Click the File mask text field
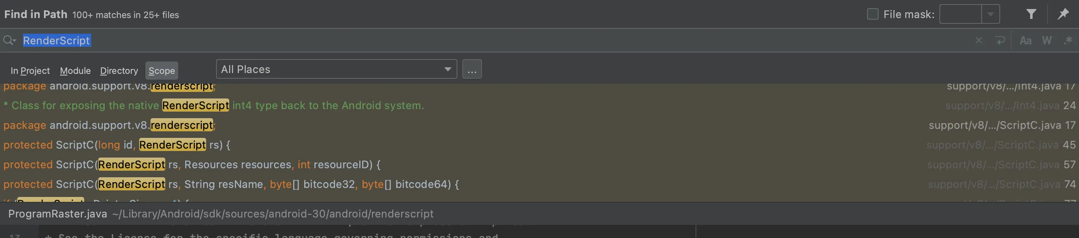Viewport: 1079px width, 238px height. point(960,14)
